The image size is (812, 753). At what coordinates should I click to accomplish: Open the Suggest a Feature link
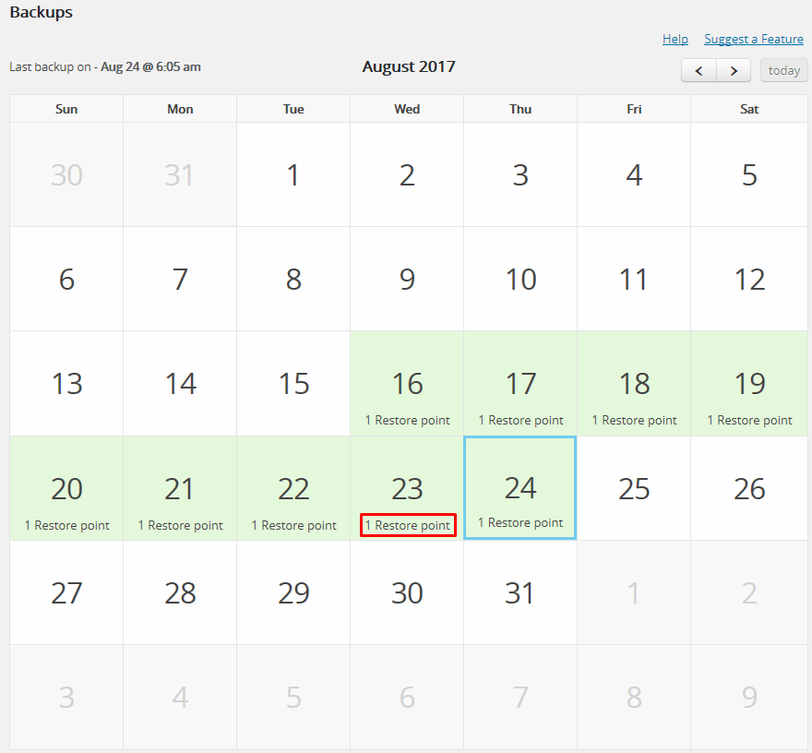[754, 39]
